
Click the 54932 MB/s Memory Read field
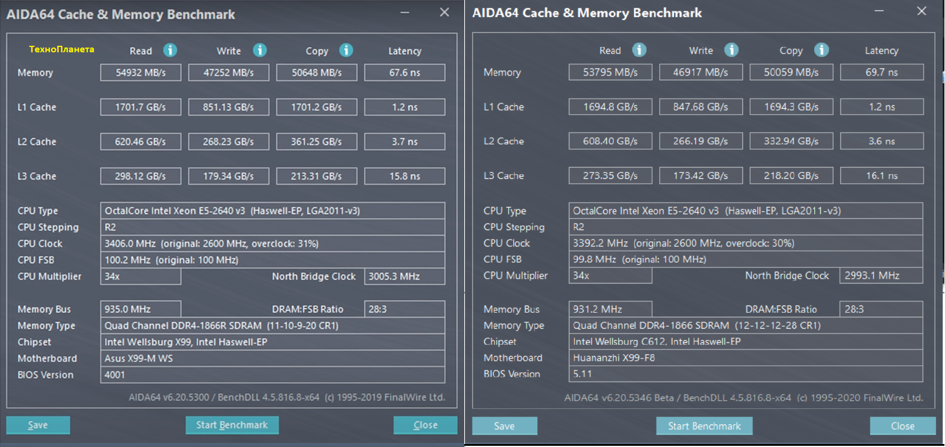(141, 73)
